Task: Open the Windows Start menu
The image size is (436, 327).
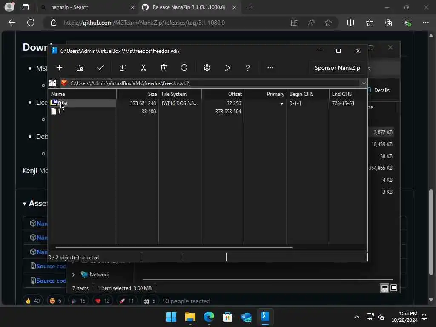Action: pyautogui.click(x=171, y=317)
